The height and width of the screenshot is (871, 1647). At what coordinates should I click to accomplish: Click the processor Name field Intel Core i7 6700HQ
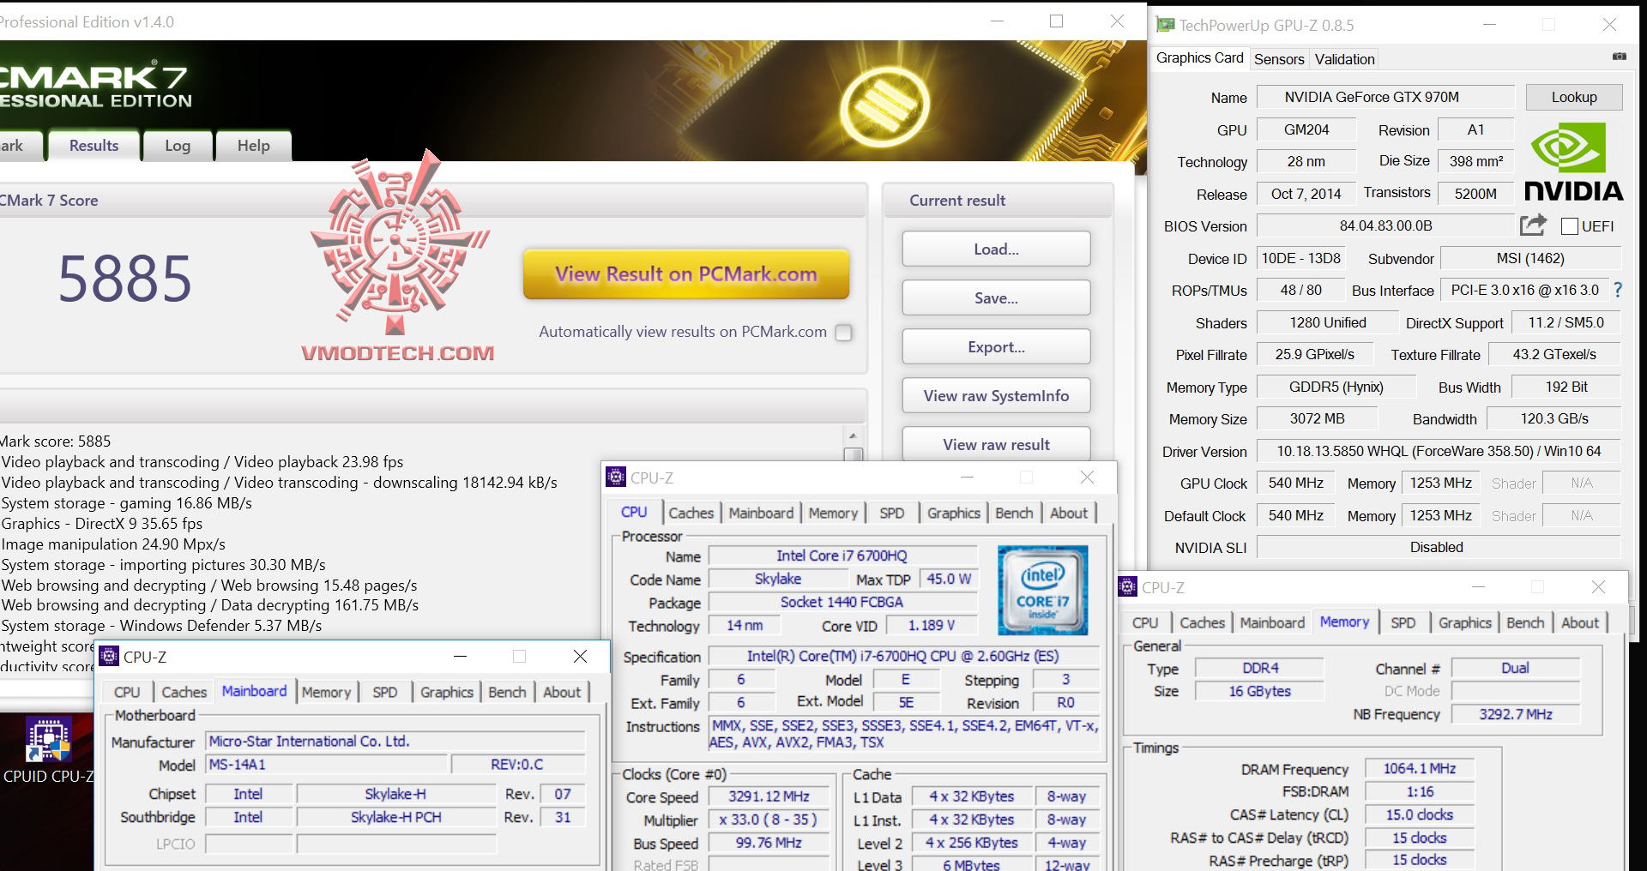pos(842,556)
